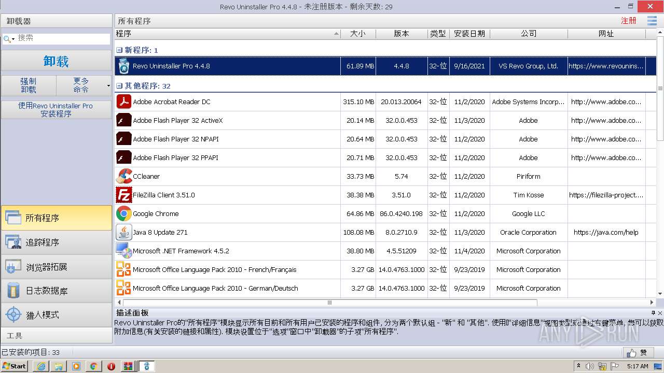This screenshot has width=664, height=373.
Task: Click the red 注册 register link
Action: point(629,21)
